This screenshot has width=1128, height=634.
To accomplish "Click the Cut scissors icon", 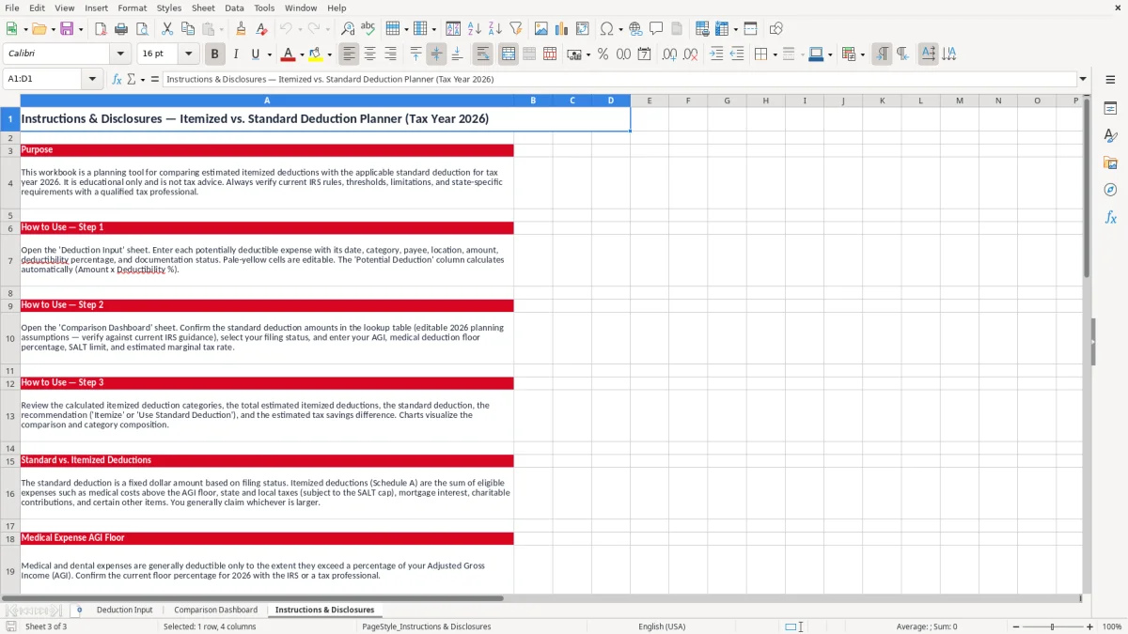I will [167, 29].
